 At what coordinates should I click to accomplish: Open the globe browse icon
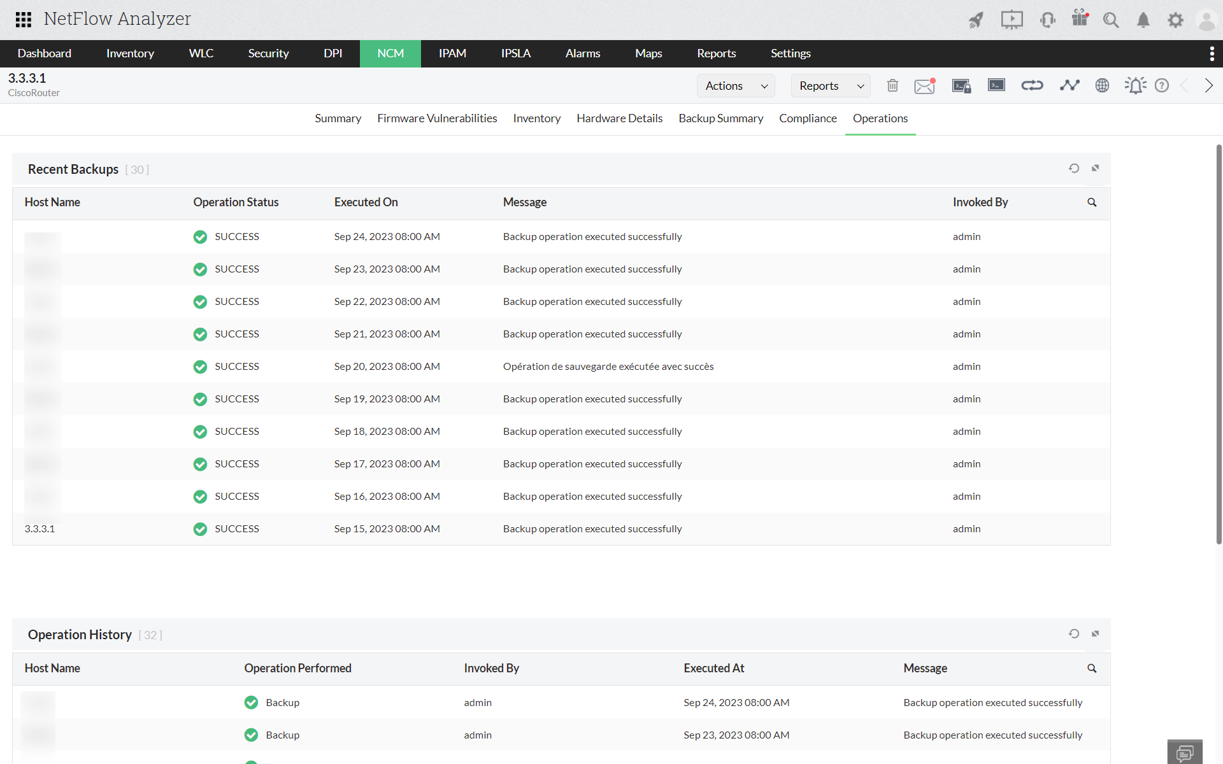coord(1102,85)
